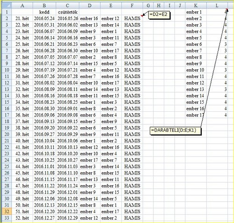Click the red comment indicator in cell F2
The image size is (234, 223).
click(x=142, y=16)
